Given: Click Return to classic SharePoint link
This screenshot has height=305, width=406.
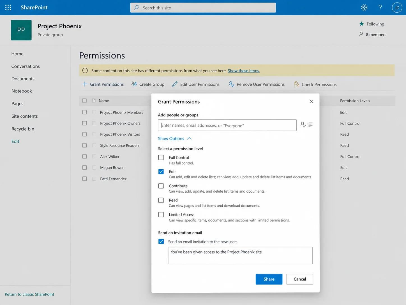Looking at the screenshot, I should (x=29, y=294).
